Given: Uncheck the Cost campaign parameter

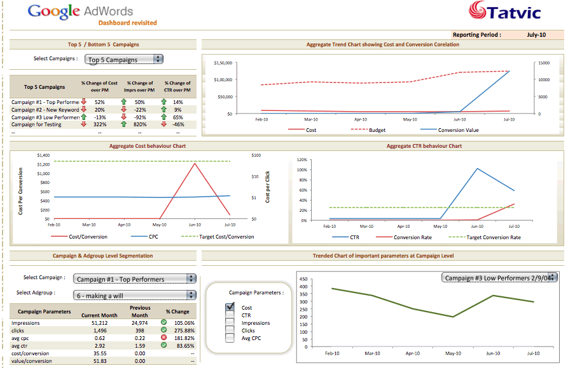Looking at the screenshot, I should click(229, 306).
